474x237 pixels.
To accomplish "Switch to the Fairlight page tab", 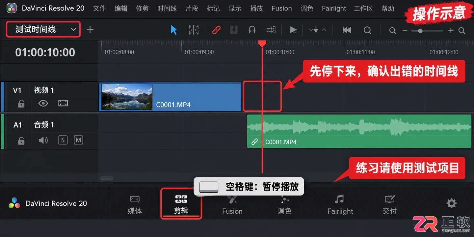I will pyautogui.click(x=340, y=204).
